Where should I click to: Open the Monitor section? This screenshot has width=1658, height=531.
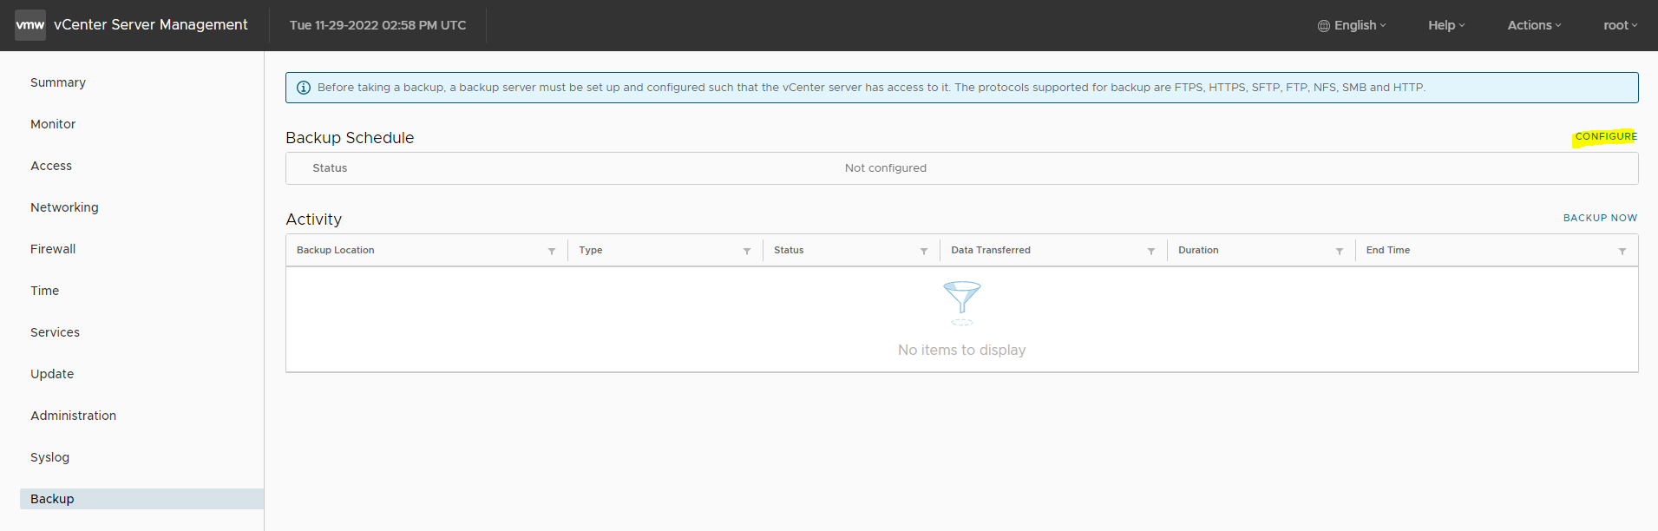tap(53, 124)
